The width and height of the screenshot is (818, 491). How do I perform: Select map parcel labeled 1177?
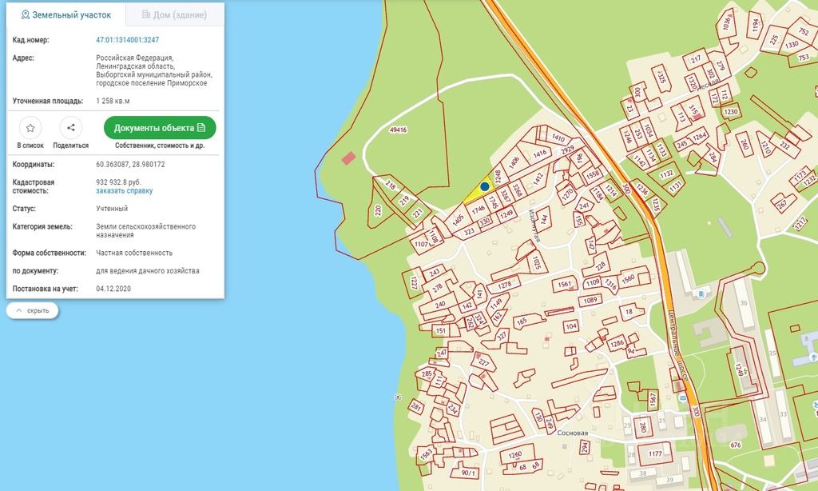(x=655, y=454)
